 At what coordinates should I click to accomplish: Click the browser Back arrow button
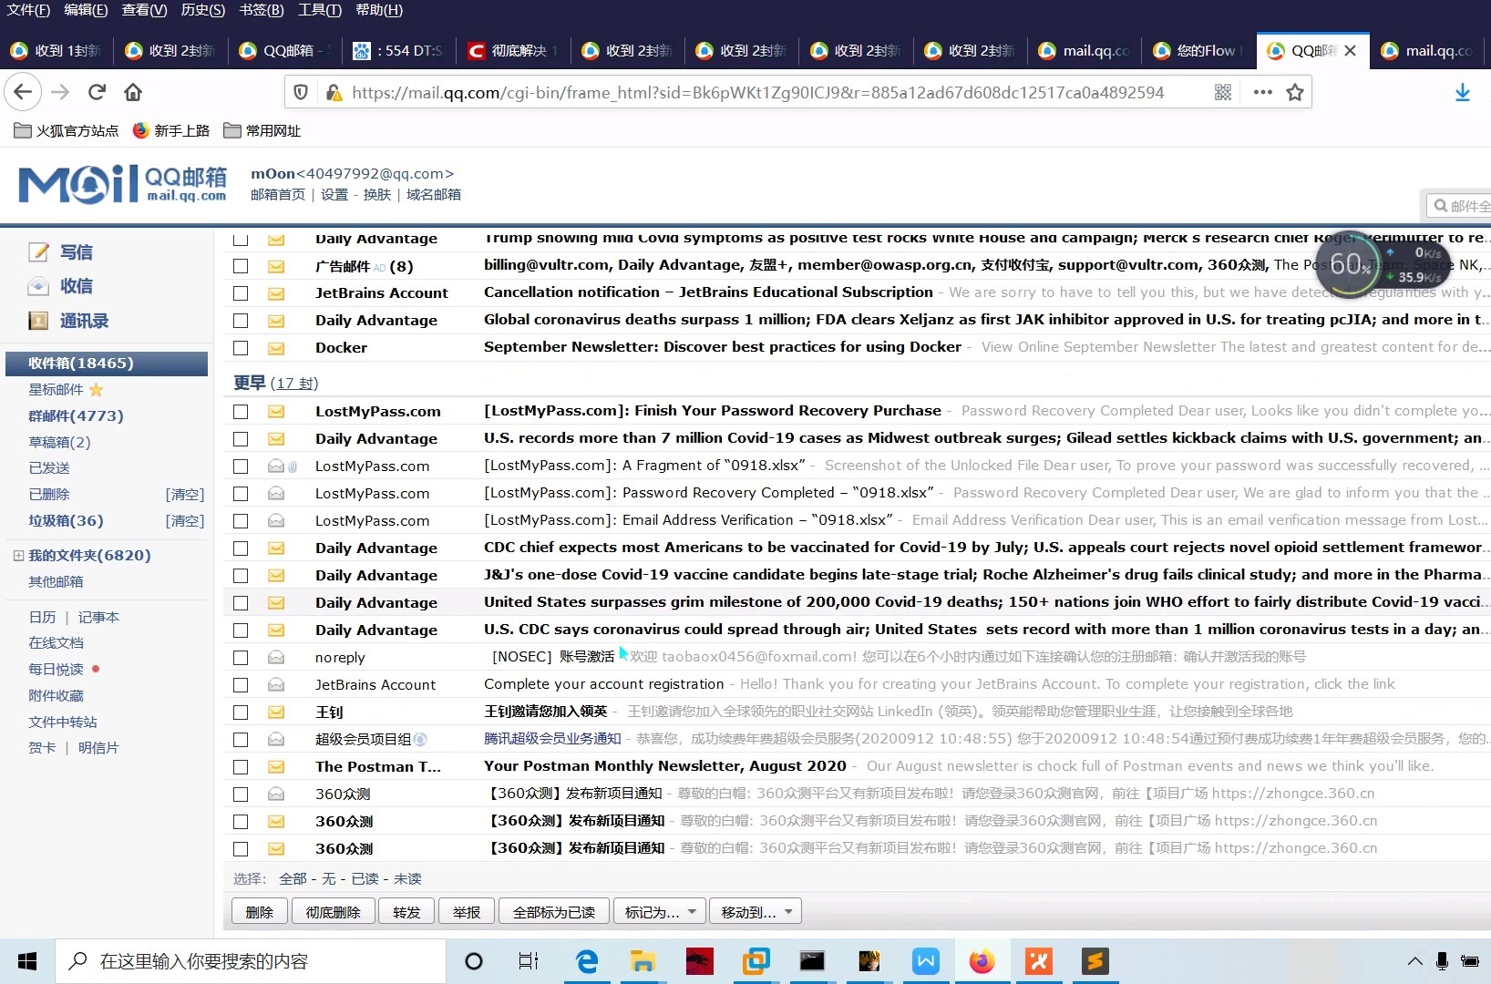[23, 92]
